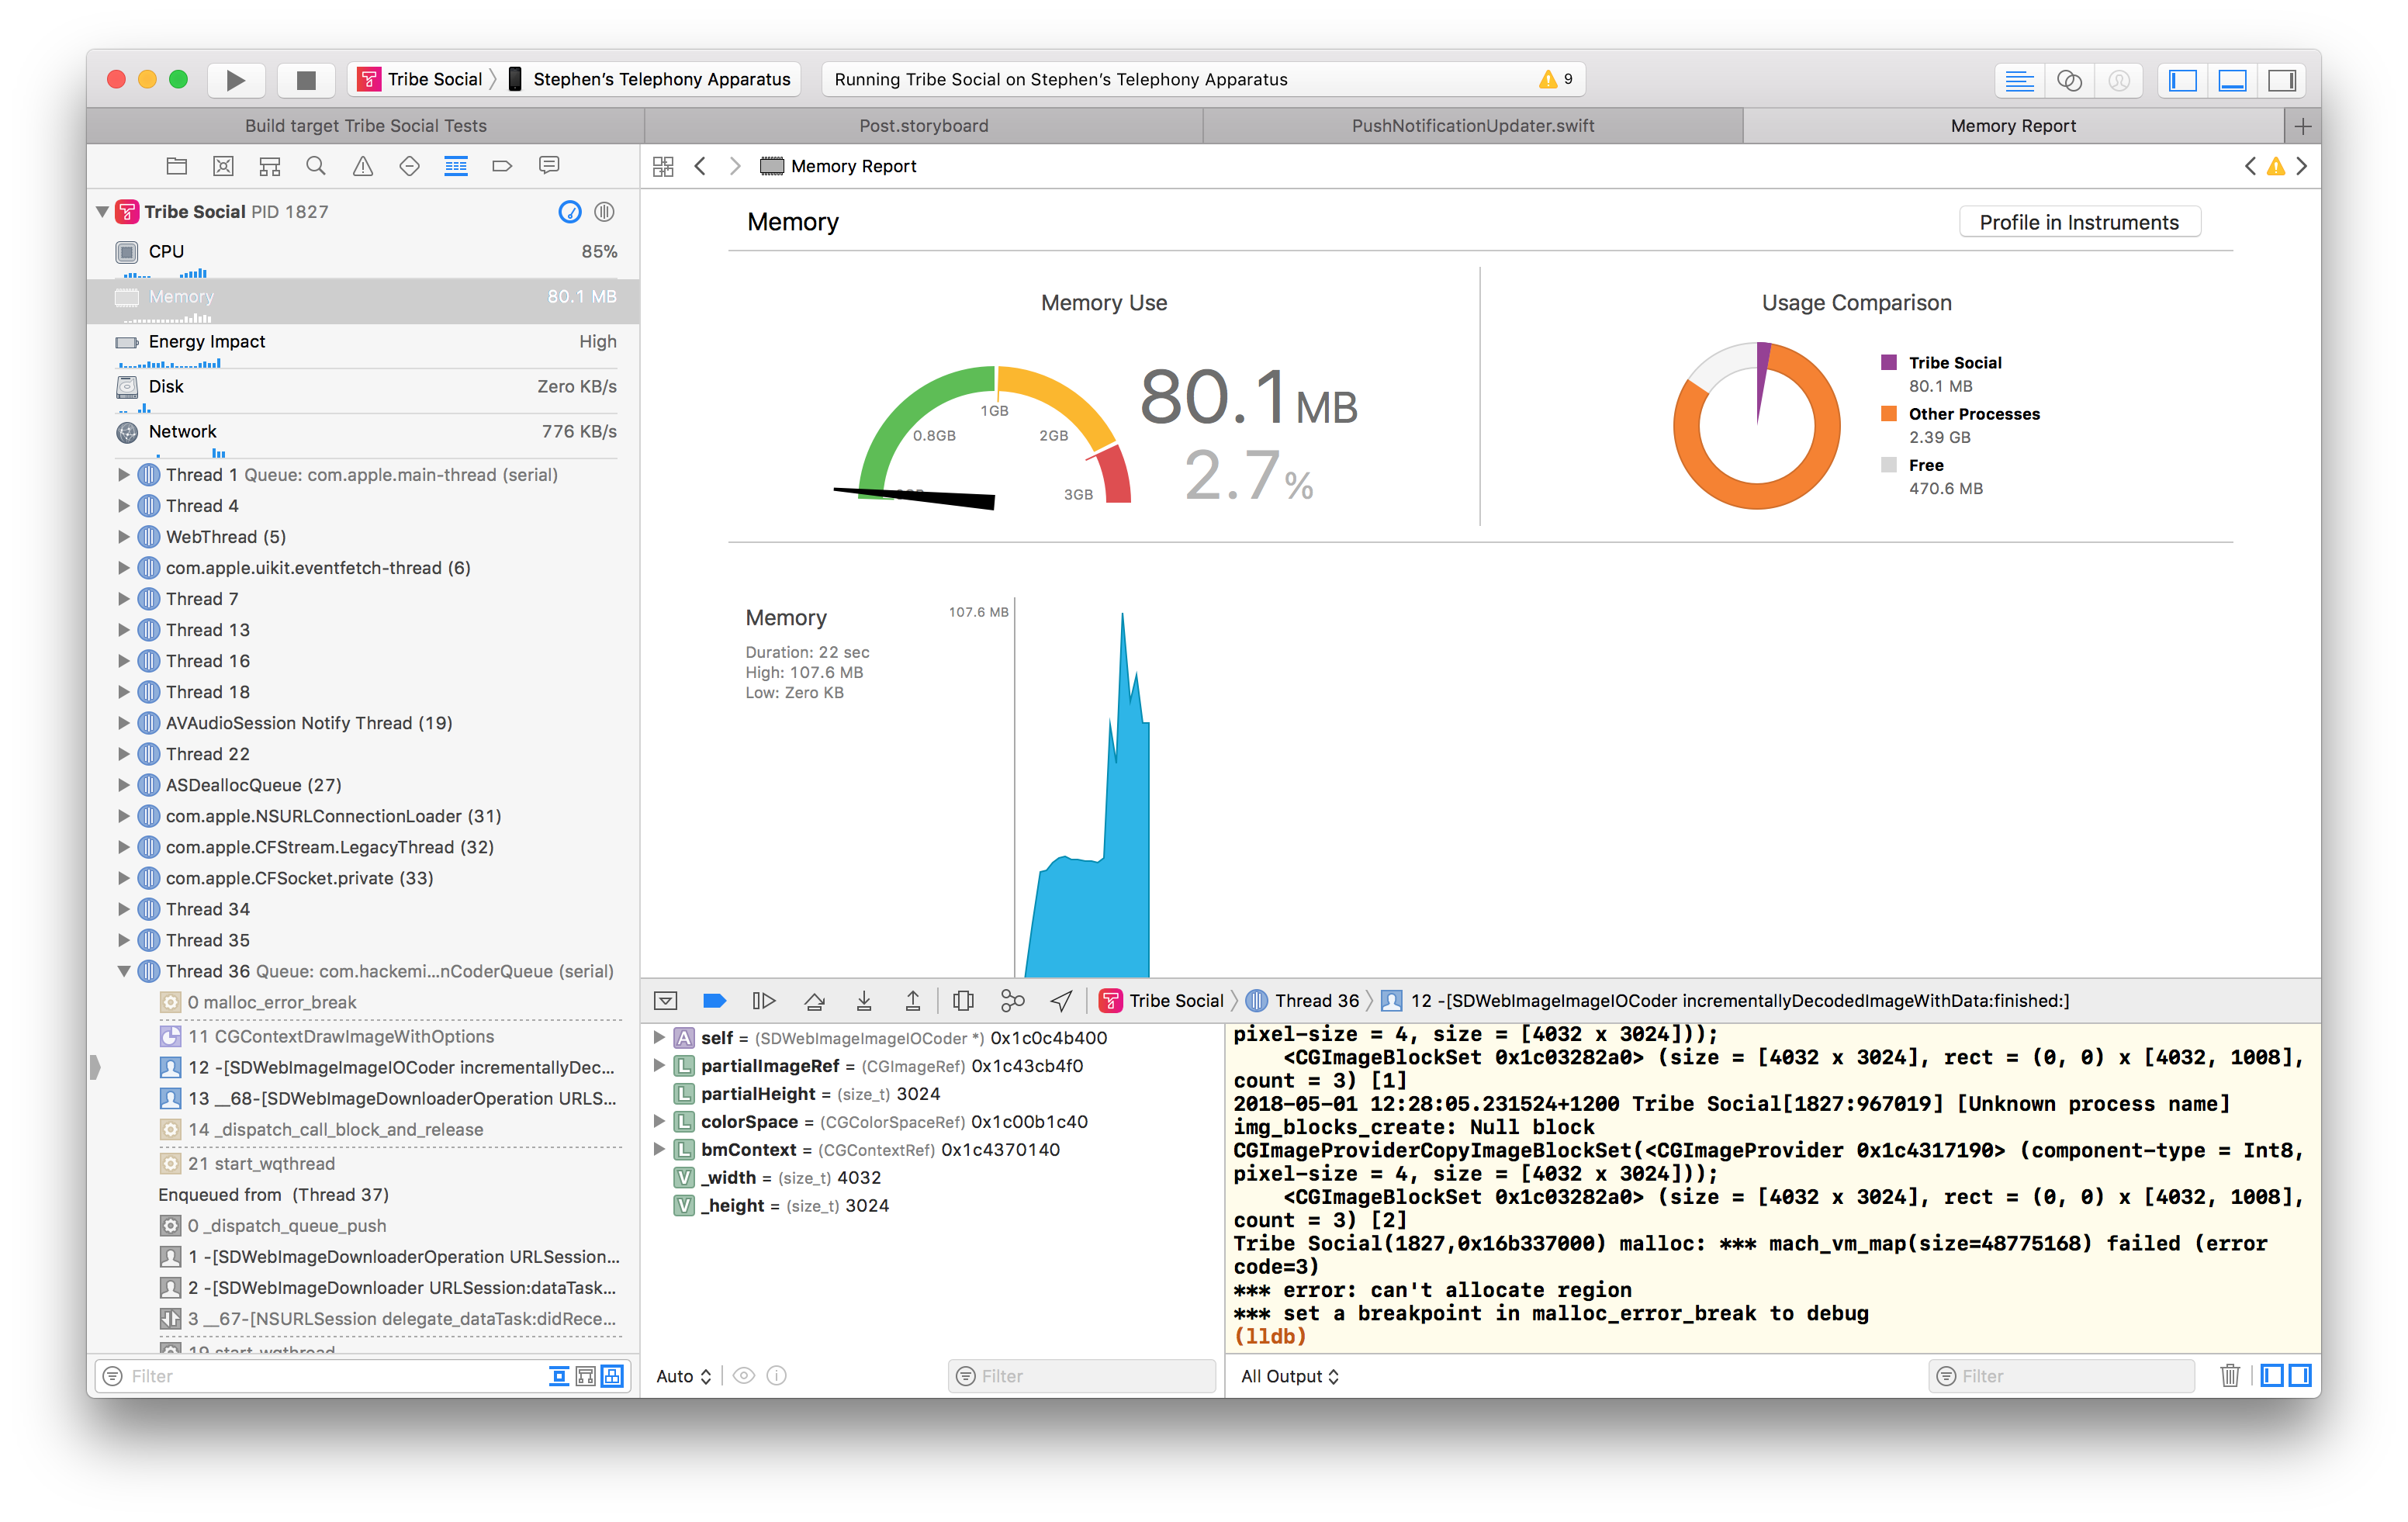
Task: Open the Auto variables scope dropdown
Action: coord(684,1376)
